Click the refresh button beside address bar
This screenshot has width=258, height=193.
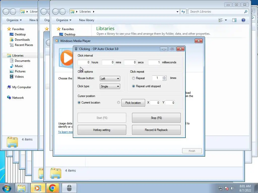click(x=183, y=12)
